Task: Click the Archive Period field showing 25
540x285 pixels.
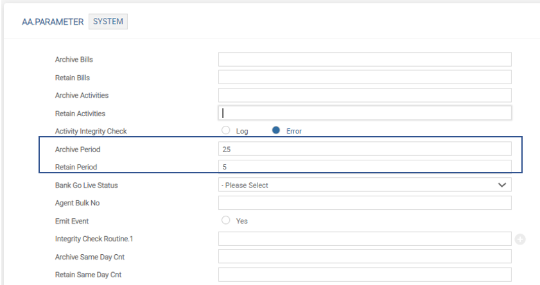Action: click(x=364, y=149)
